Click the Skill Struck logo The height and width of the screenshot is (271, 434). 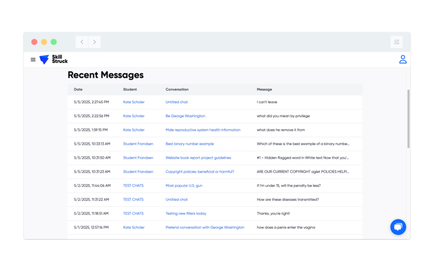point(54,60)
